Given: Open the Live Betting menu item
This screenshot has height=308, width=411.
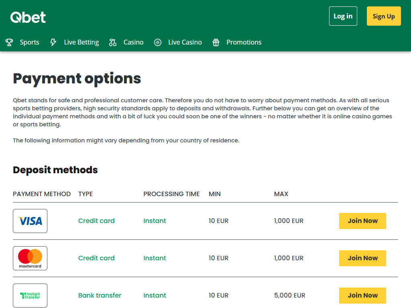Looking at the screenshot, I should click(81, 42).
